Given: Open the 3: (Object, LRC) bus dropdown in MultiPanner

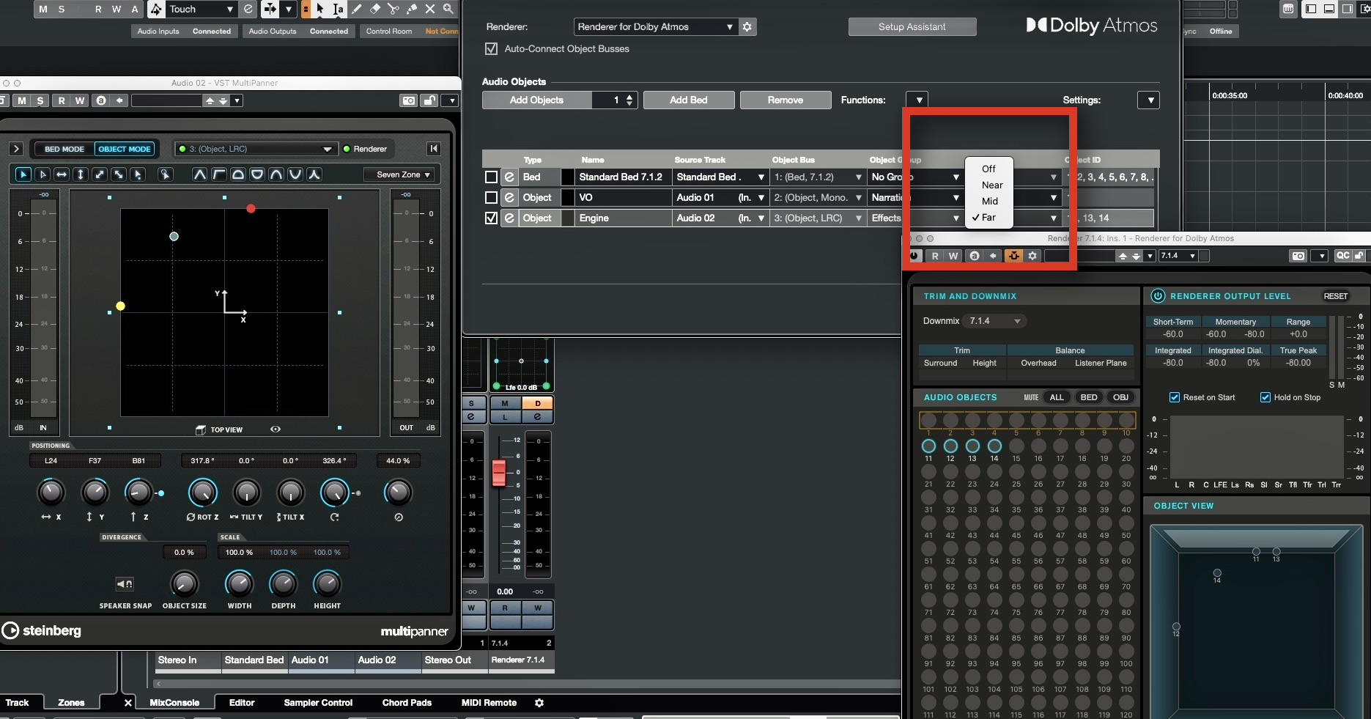Looking at the screenshot, I should (x=256, y=149).
